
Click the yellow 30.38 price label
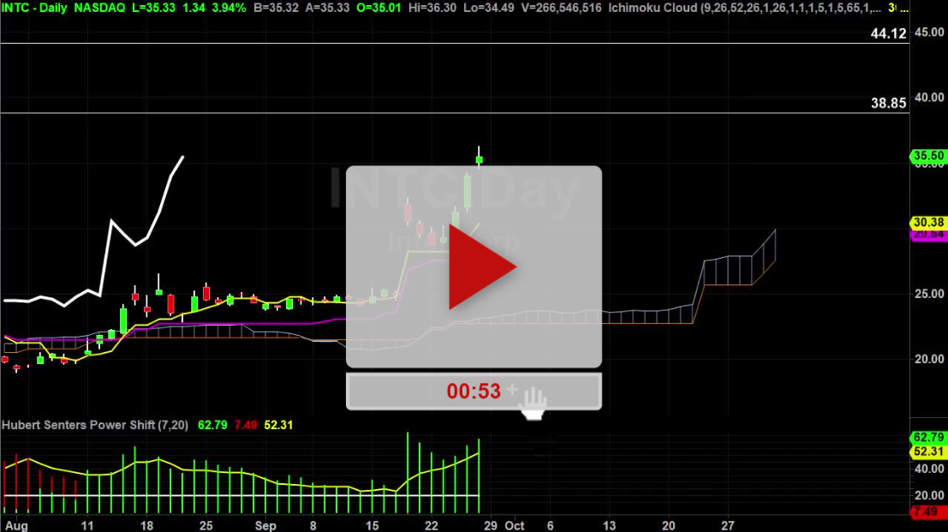[x=927, y=224]
